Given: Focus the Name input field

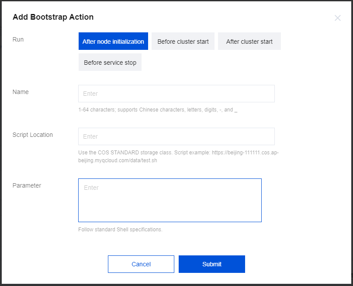Looking at the screenshot, I should pos(176,94).
